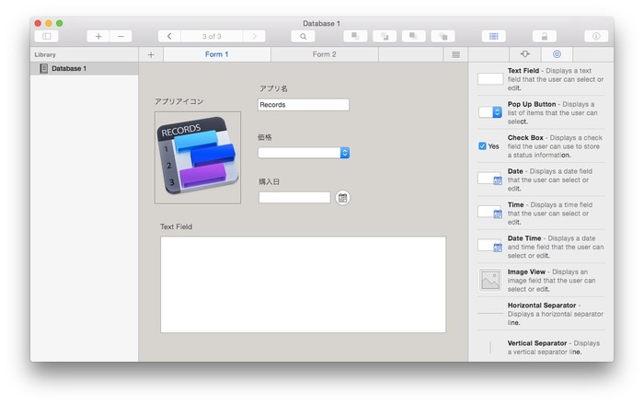Add a new record with plus button
Image resolution: width=644 pixels, height=405 pixels.
click(x=98, y=36)
